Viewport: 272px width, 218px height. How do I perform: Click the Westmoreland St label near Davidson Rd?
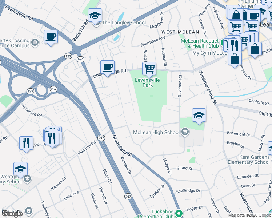(208, 88)
